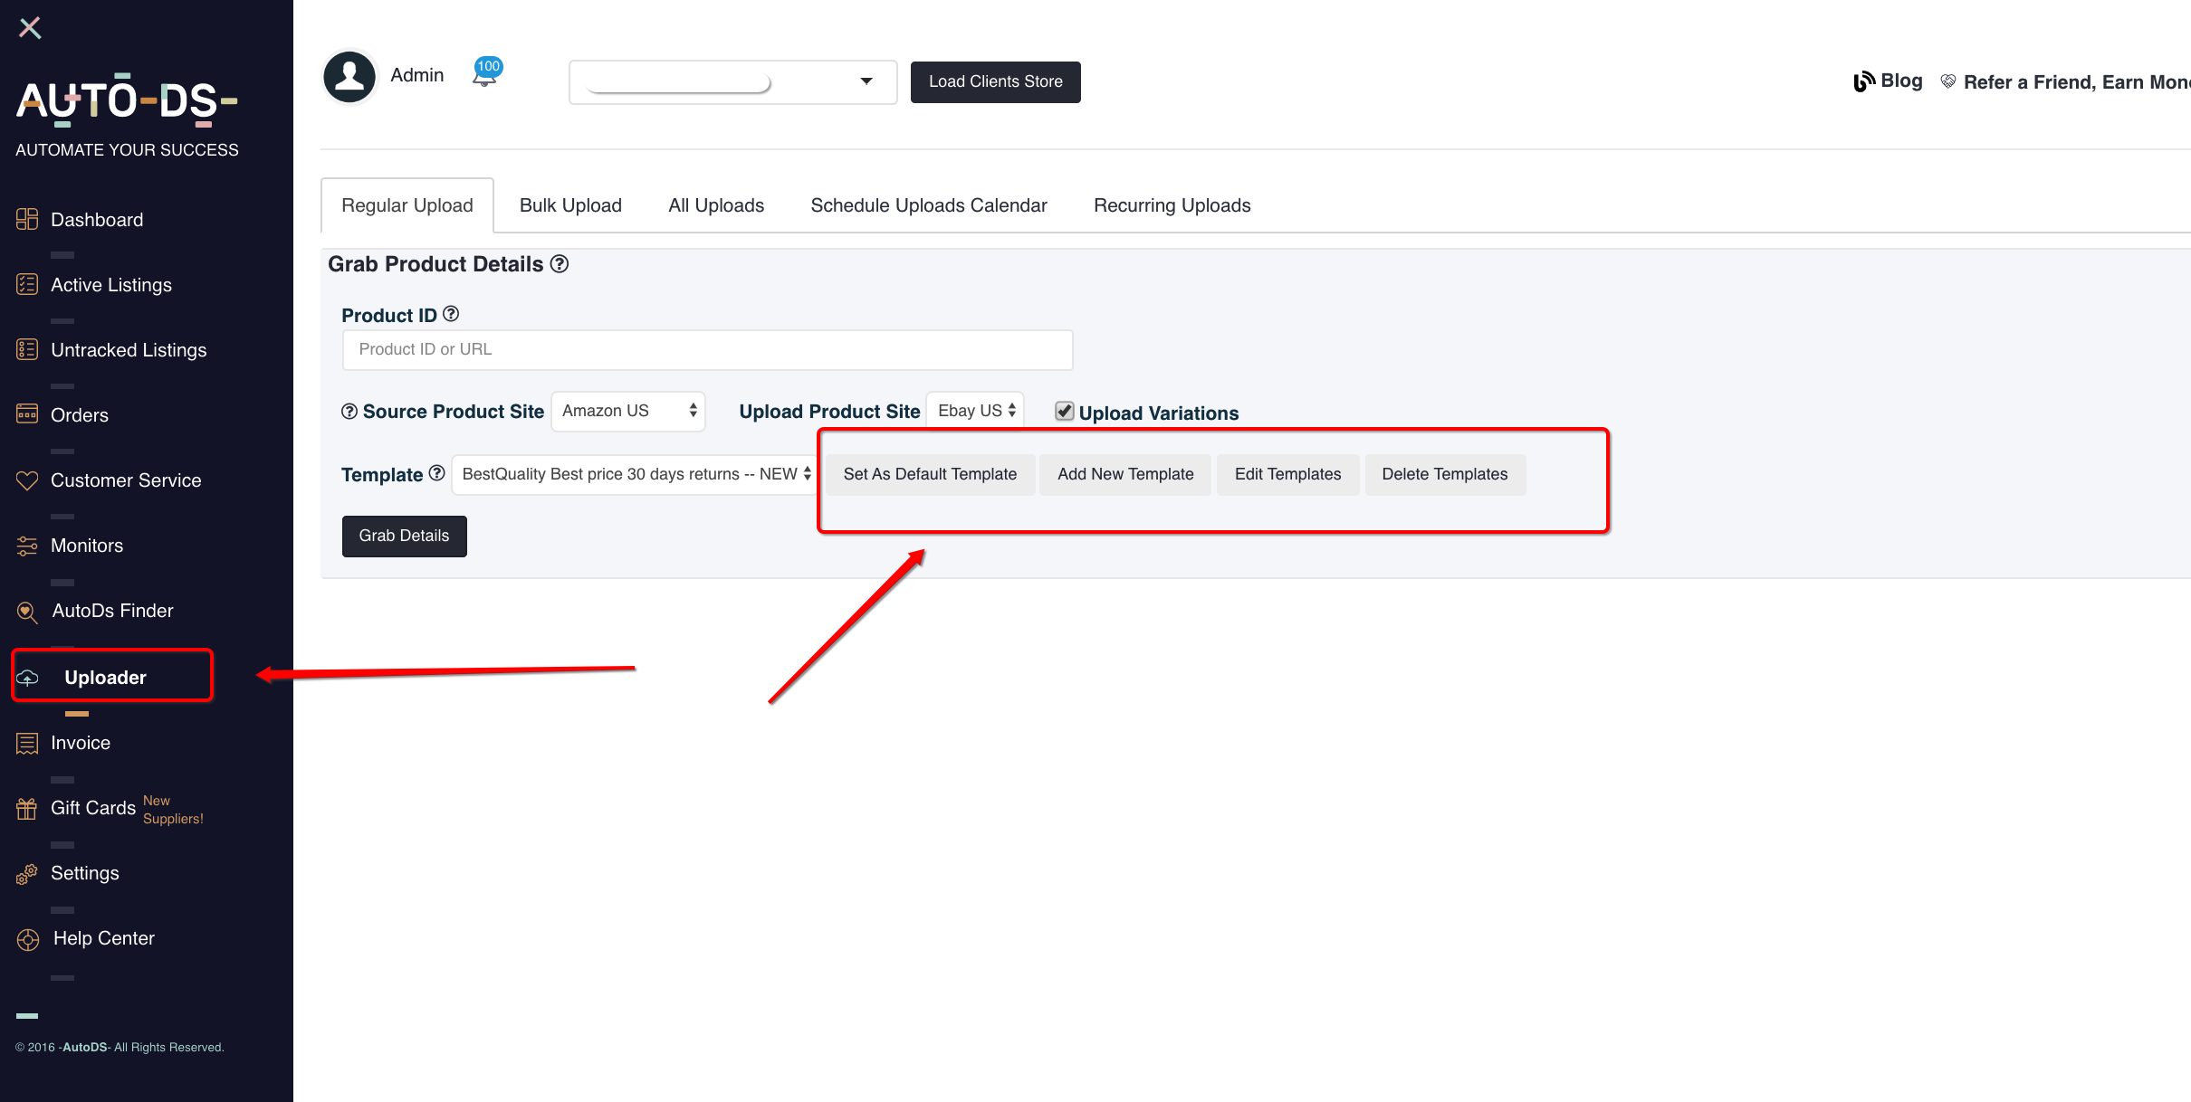Click the Dashboard grid icon
Image resolution: width=2191 pixels, height=1102 pixels.
point(27,219)
